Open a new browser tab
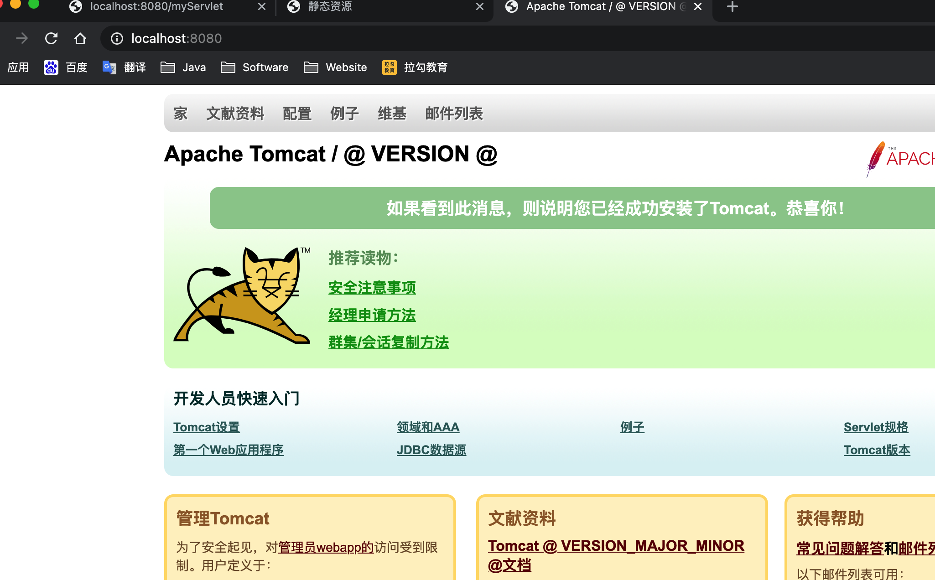This screenshot has height=580, width=935. 732,6
